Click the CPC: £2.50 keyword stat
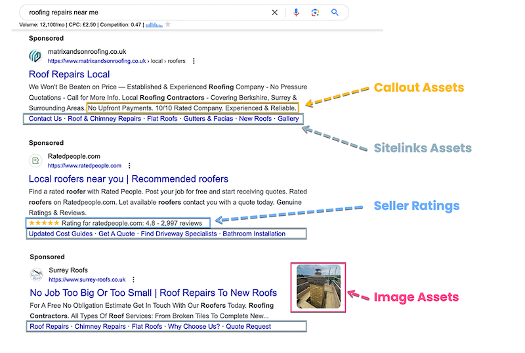 (83, 25)
